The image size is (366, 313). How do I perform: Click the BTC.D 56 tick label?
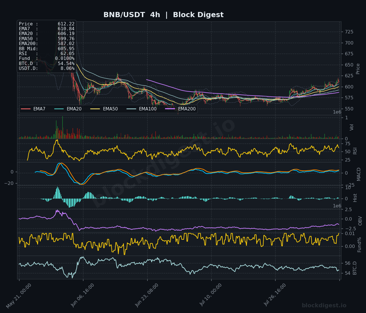click(348, 263)
